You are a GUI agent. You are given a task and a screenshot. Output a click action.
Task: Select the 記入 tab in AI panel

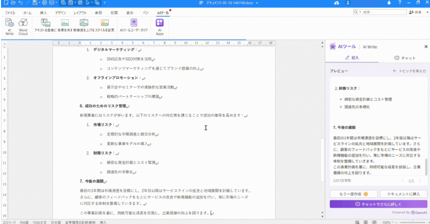pyautogui.click(x=352, y=58)
